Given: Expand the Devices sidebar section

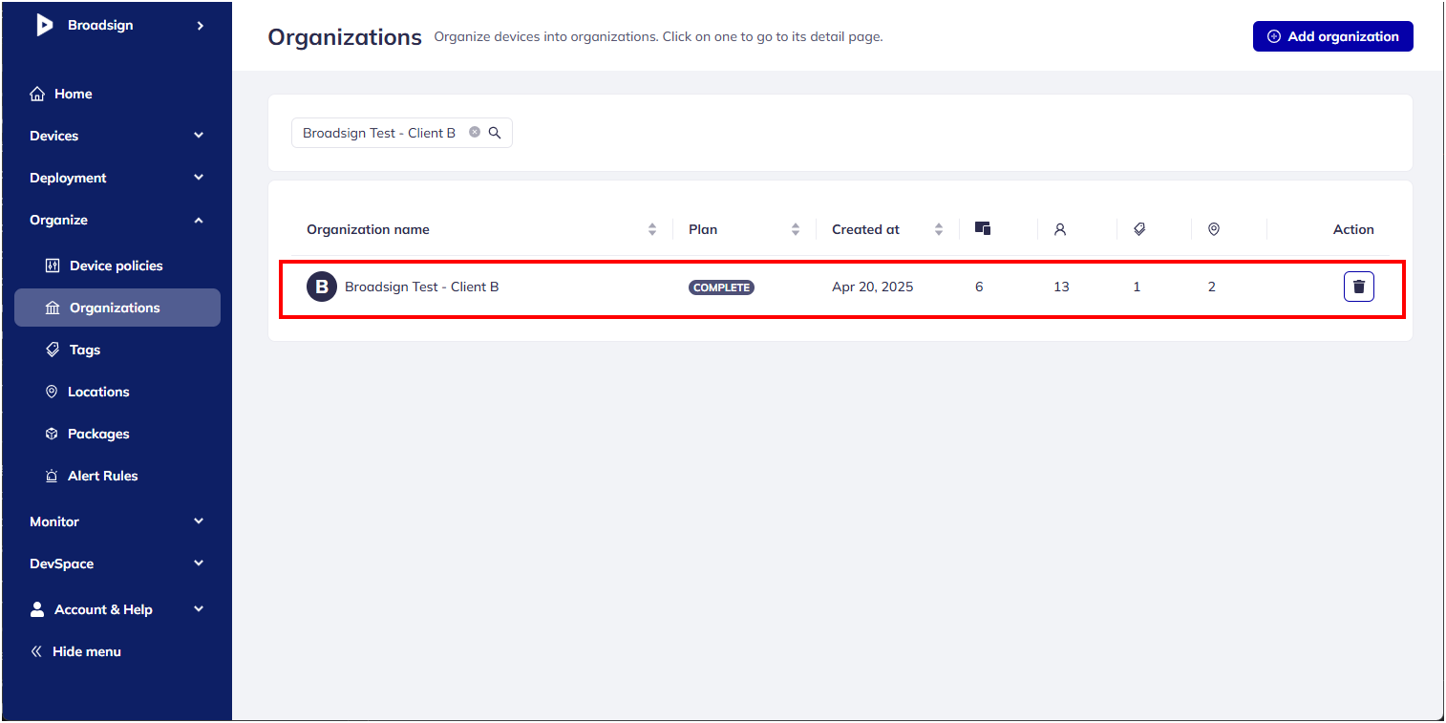Looking at the screenshot, I should pyautogui.click(x=199, y=136).
